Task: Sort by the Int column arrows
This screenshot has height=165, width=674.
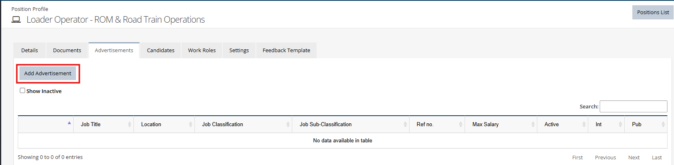Action: 620,125
